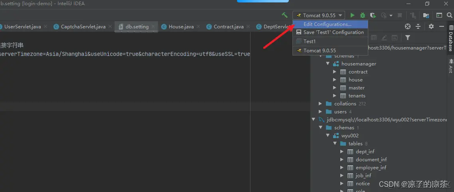
Task: Collapse all in the Database panel header
Action: pos(418,27)
